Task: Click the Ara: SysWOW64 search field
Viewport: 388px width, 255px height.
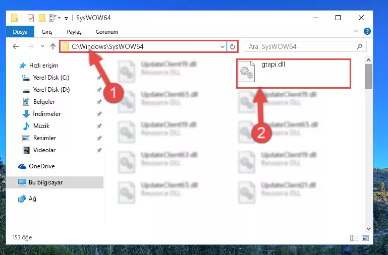Action: point(305,46)
